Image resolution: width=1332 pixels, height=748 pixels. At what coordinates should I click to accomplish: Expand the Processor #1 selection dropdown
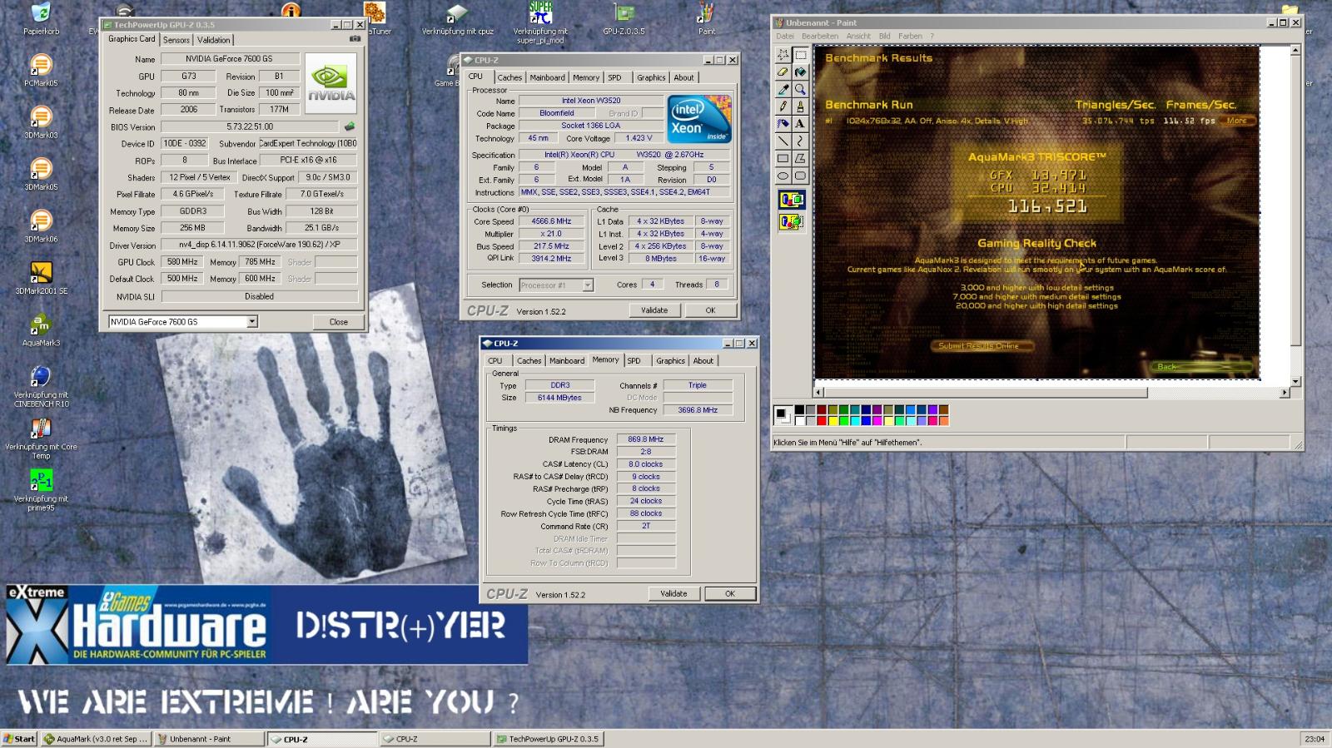588,285
